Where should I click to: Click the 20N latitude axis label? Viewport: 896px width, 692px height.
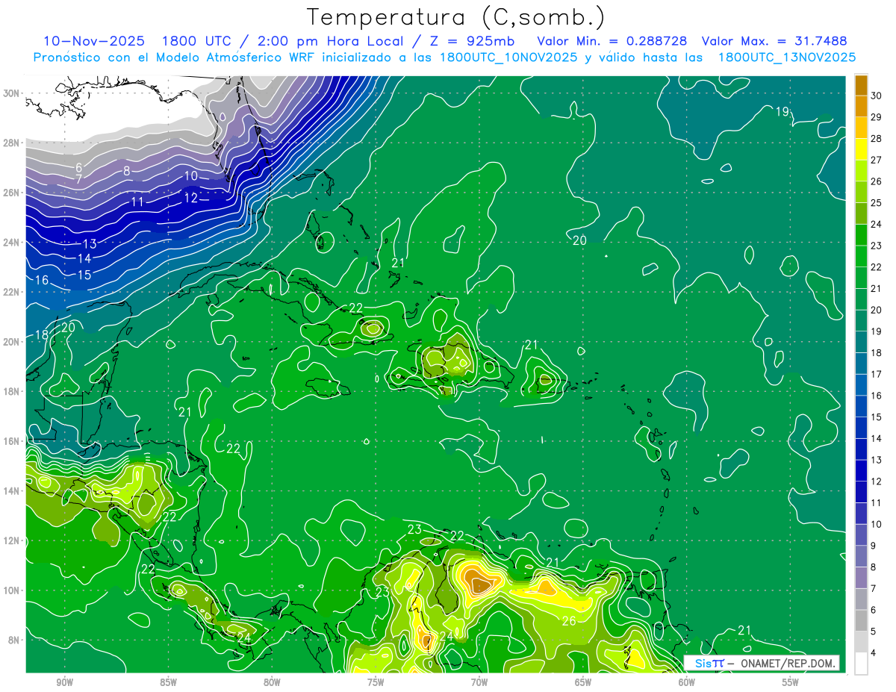(x=12, y=342)
